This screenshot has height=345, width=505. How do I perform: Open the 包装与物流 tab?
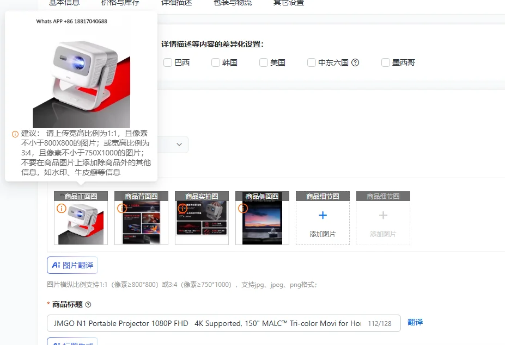[x=233, y=3]
